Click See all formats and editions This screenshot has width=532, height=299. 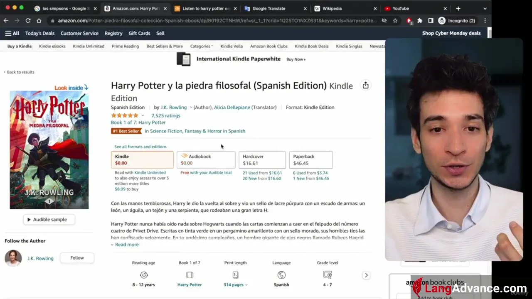(140, 147)
